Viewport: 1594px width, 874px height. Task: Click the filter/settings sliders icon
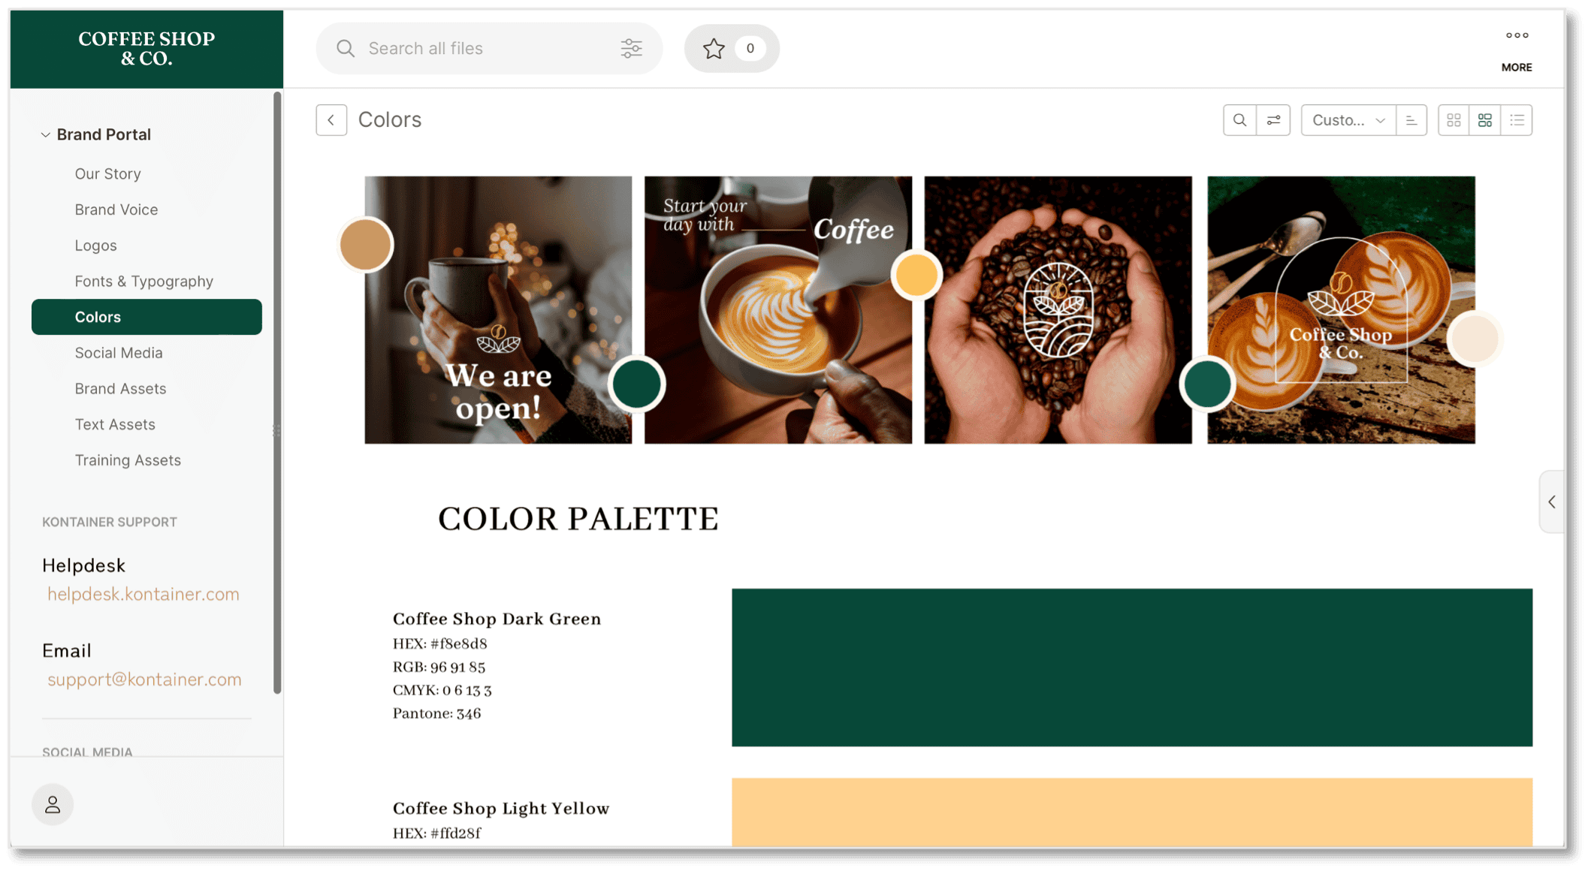(631, 49)
